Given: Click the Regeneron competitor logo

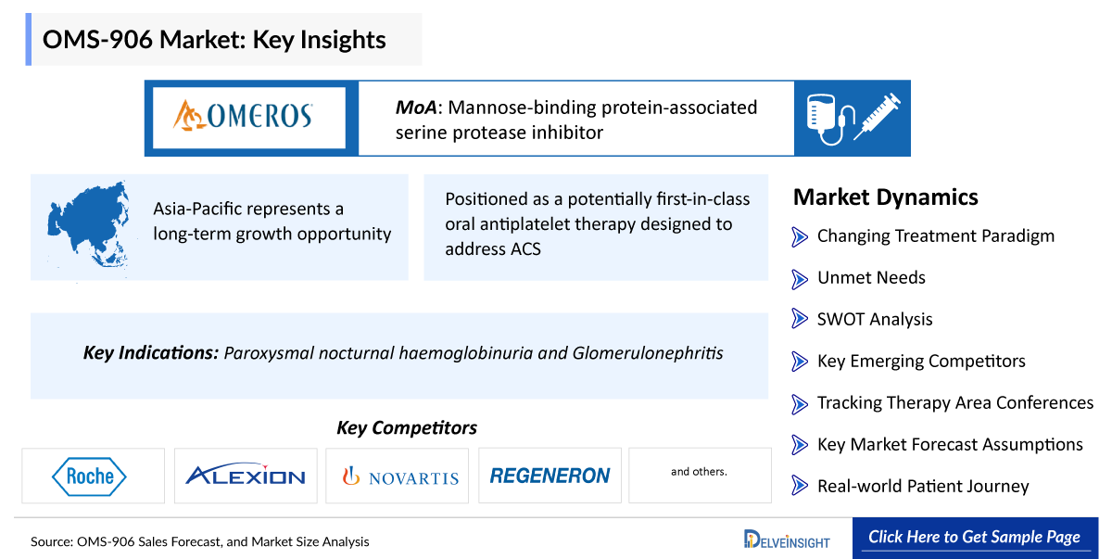Looking at the screenshot, I should [550, 476].
